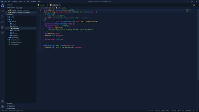The height and width of the screenshot is (112, 199).
Task: Click the CRLF line ending indicator
Action: tap(168, 111)
